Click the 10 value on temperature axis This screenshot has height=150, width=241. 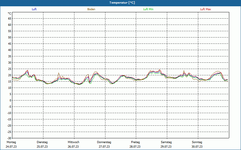(x=10, y=88)
